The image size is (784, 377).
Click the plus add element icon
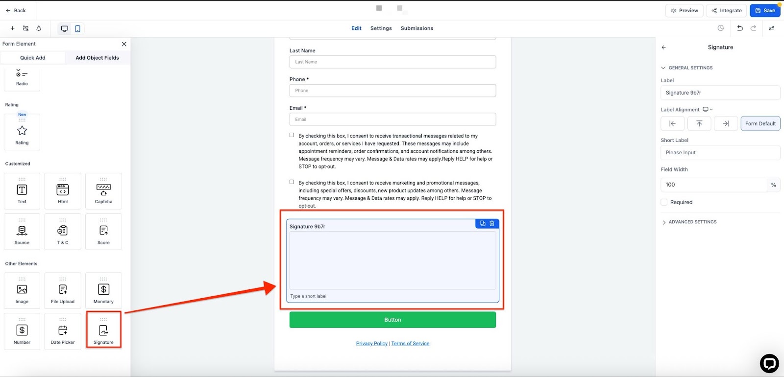pyautogui.click(x=13, y=28)
